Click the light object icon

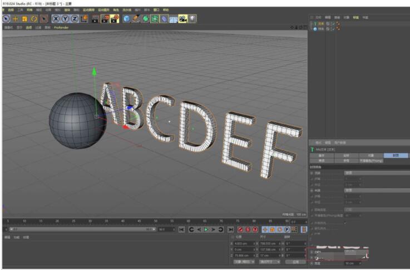pos(192,19)
